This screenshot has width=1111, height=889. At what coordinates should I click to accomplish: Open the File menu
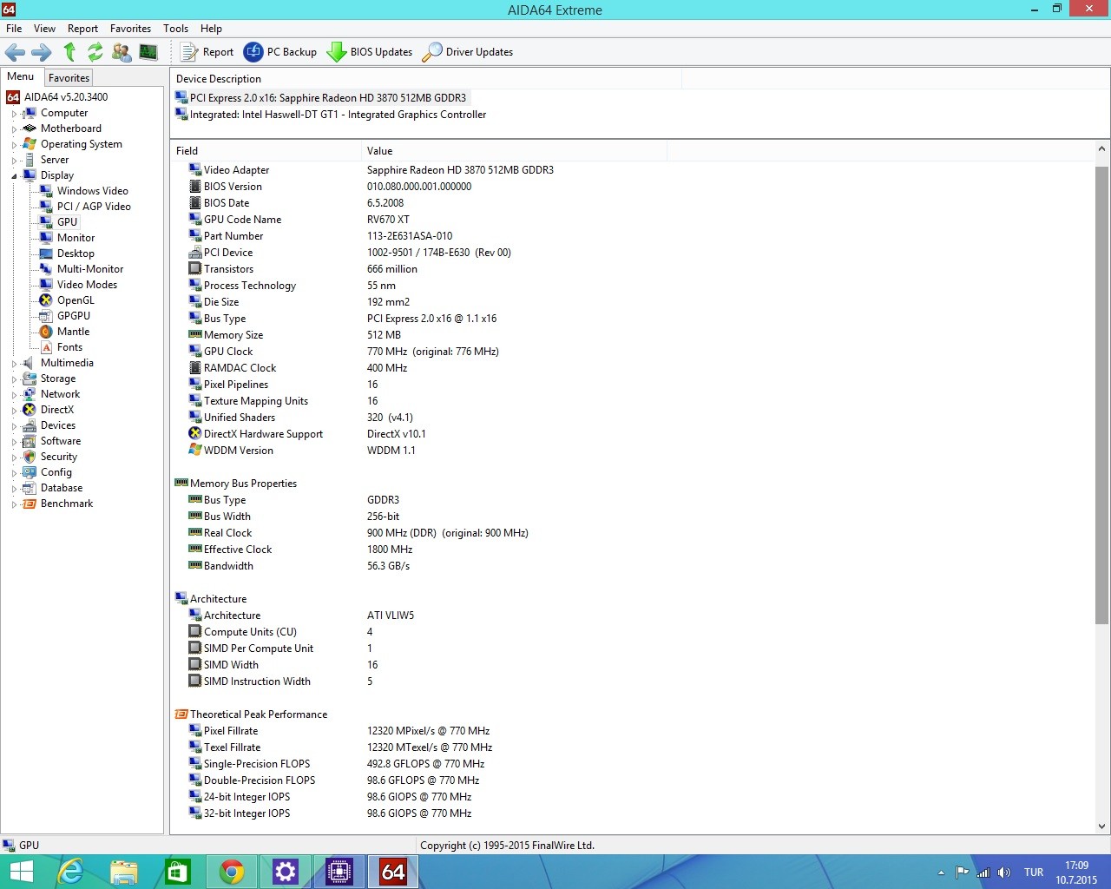pyautogui.click(x=14, y=29)
